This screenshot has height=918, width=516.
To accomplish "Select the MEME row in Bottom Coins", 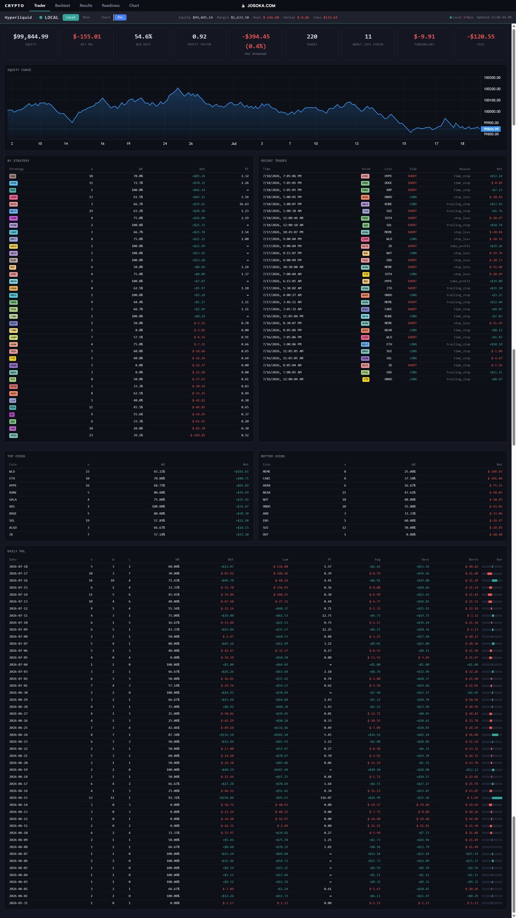I will pyautogui.click(x=382, y=472).
